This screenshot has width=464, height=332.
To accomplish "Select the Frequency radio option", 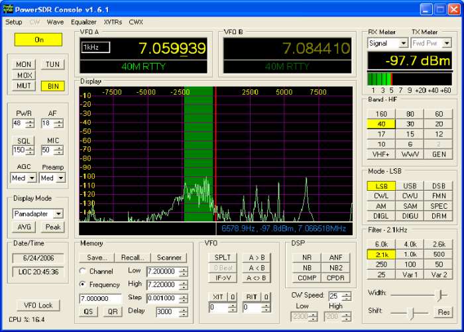I will click(x=83, y=284).
